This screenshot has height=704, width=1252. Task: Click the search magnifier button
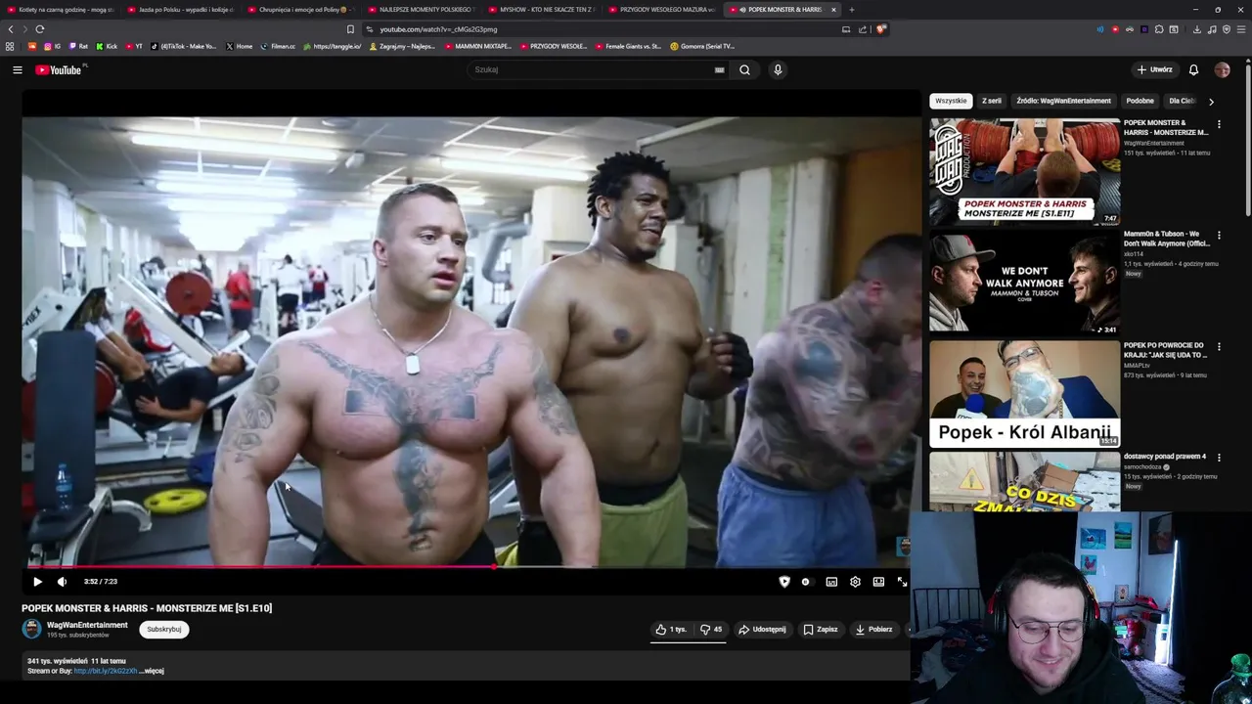click(x=744, y=69)
